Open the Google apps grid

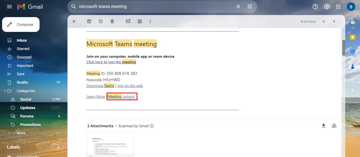pos(338,7)
